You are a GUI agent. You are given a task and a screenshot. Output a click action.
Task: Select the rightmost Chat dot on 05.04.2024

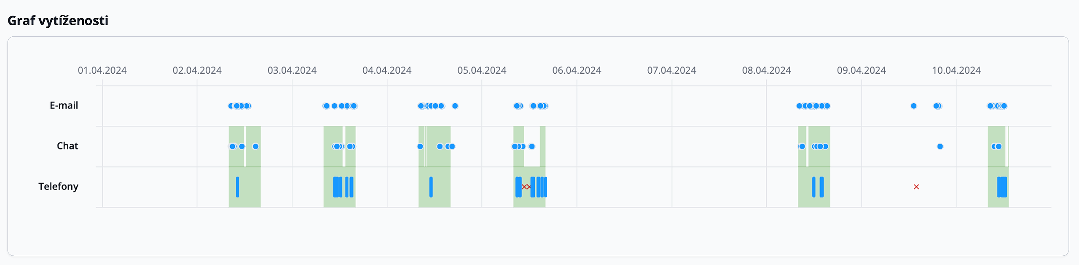tap(532, 147)
